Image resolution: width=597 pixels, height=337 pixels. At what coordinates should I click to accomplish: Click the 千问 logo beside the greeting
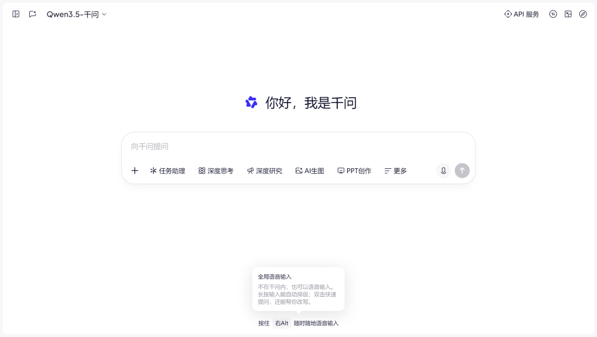(252, 102)
